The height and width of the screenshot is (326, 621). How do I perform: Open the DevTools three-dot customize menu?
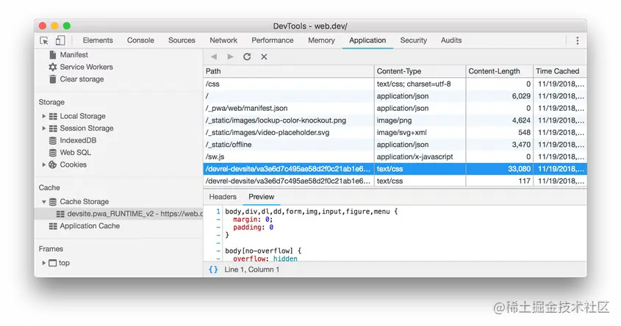point(578,40)
